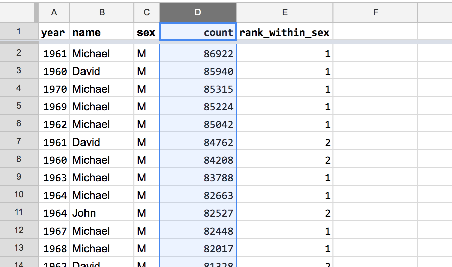Select column E header
452x267 pixels.
pyautogui.click(x=285, y=12)
